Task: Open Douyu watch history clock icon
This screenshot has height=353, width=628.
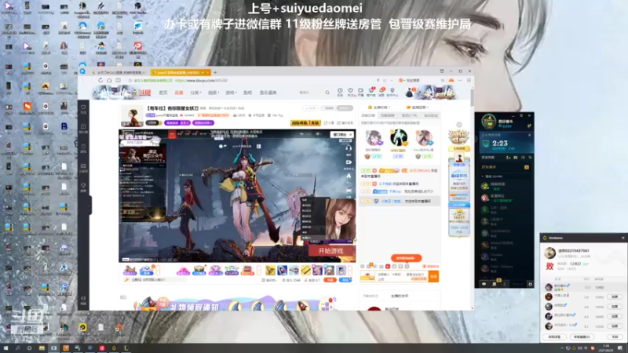Action: click(x=340, y=92)
